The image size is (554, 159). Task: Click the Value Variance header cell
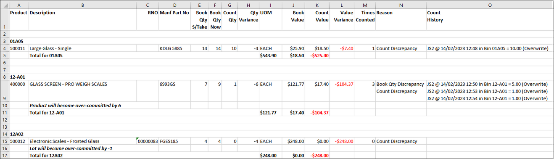(x=342, y=20)
